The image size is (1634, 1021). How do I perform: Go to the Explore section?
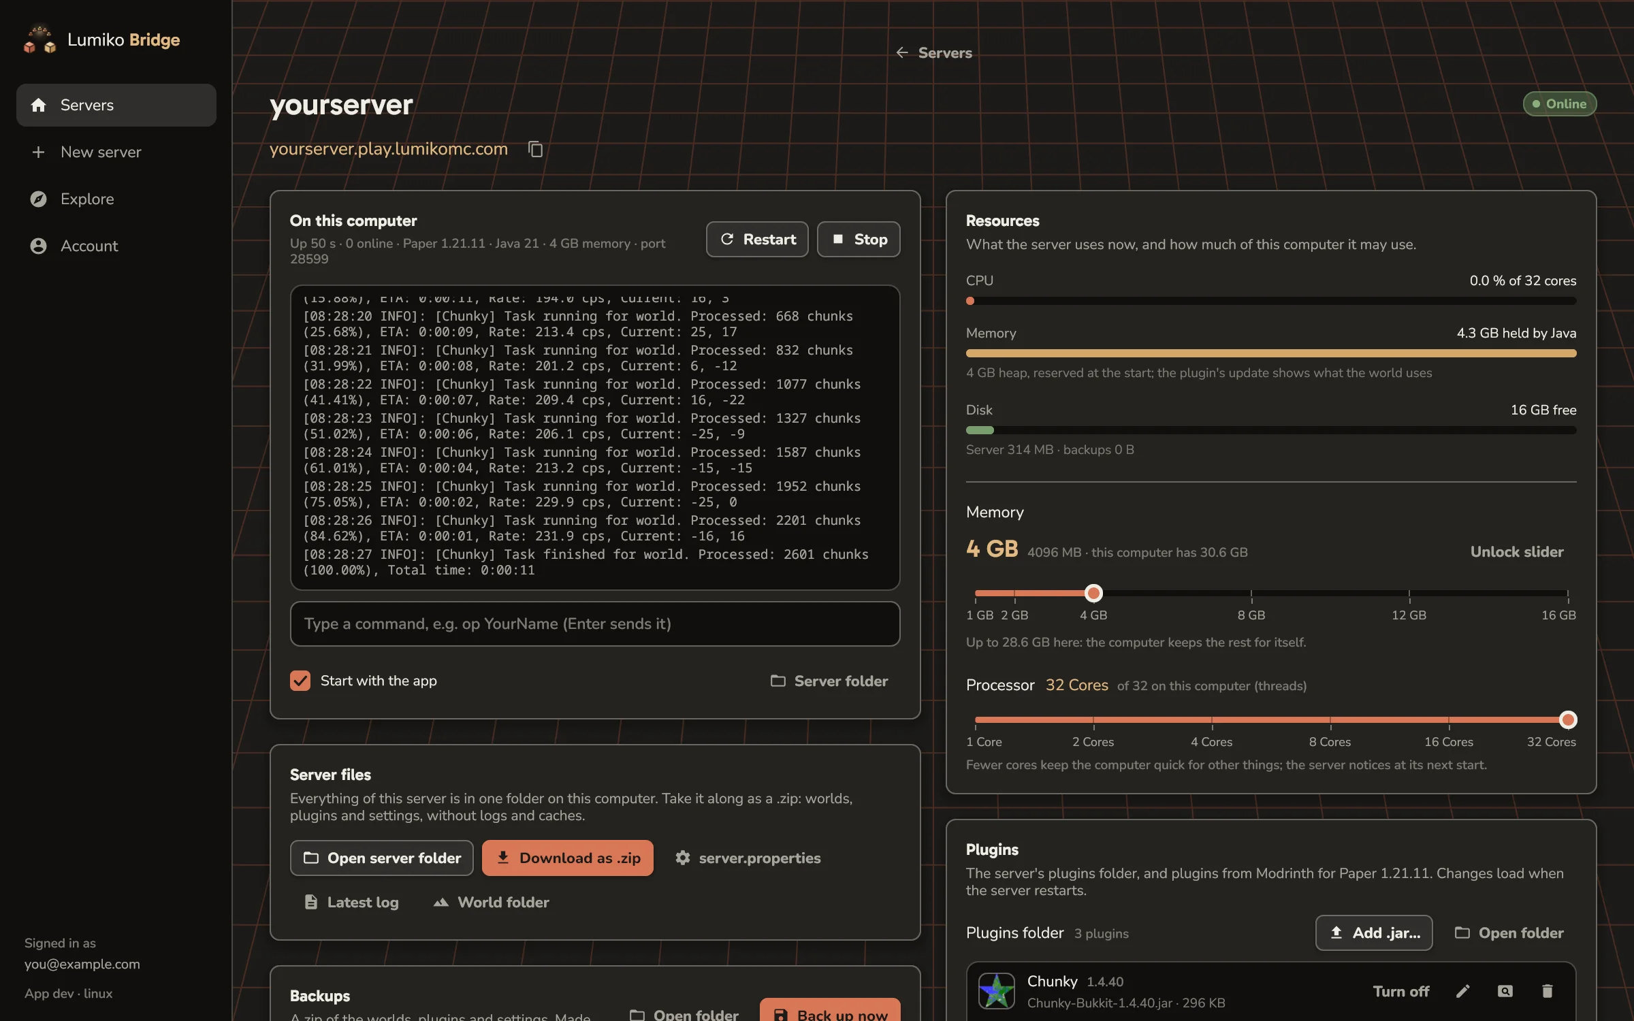[x=116, y=199]
